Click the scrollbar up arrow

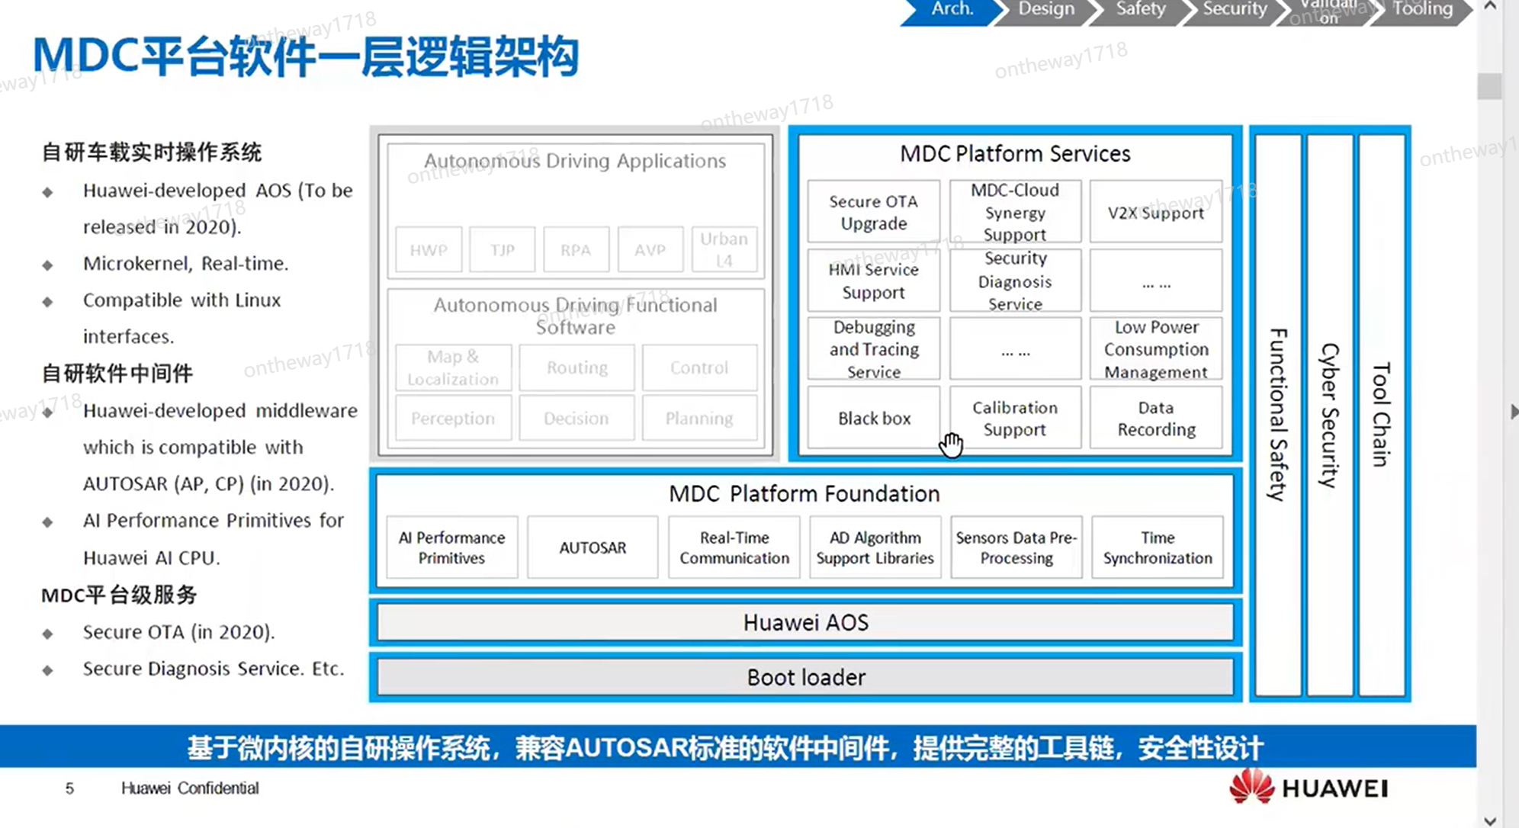(x=1490, y=7)
